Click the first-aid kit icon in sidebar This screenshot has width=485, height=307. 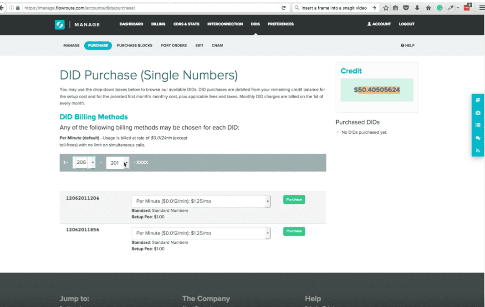click(478, 113)
